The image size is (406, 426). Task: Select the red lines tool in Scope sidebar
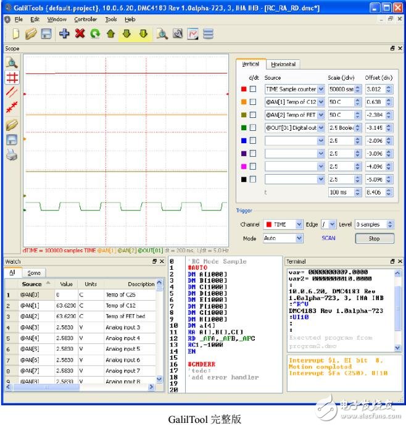(x=12, y=92)
